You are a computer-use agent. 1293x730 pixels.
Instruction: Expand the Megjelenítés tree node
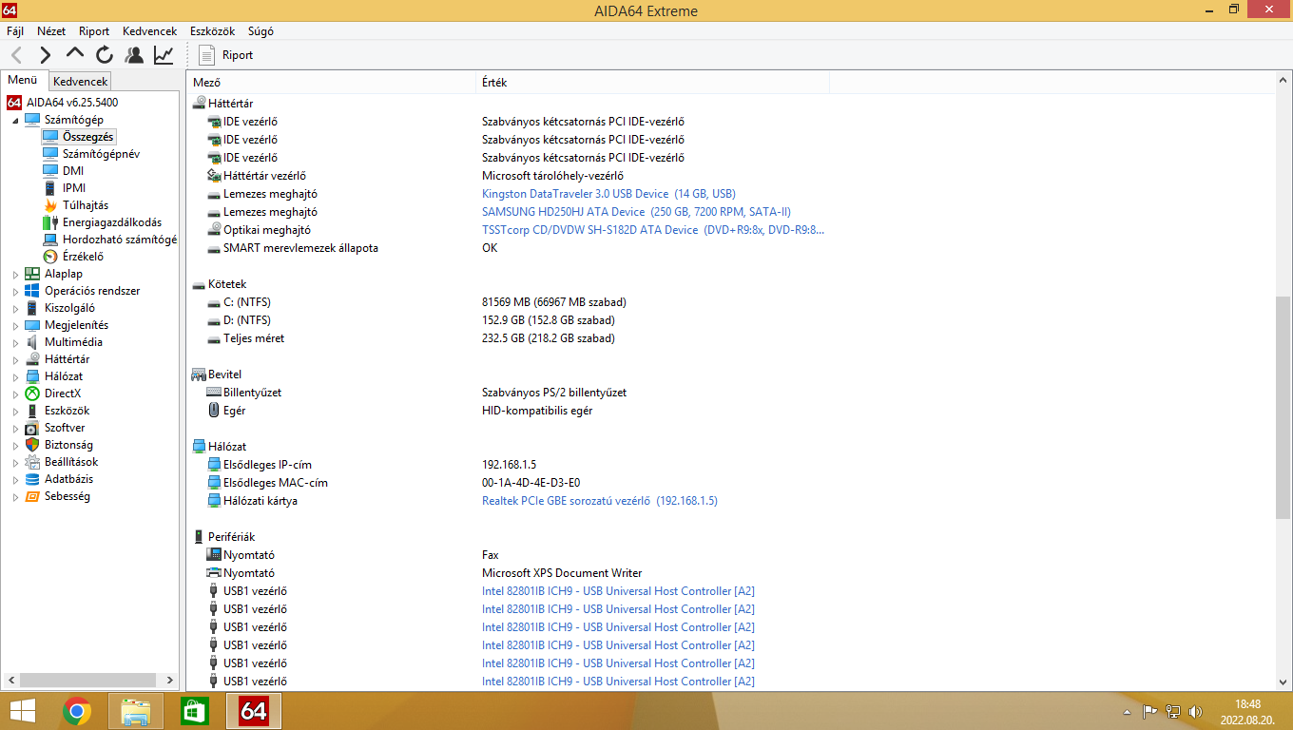click(15, 325)
